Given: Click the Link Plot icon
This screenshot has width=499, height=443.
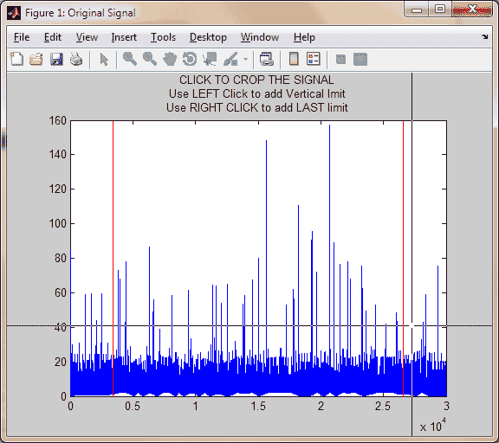Looking at the screenshot, I should tap(267, 60).
